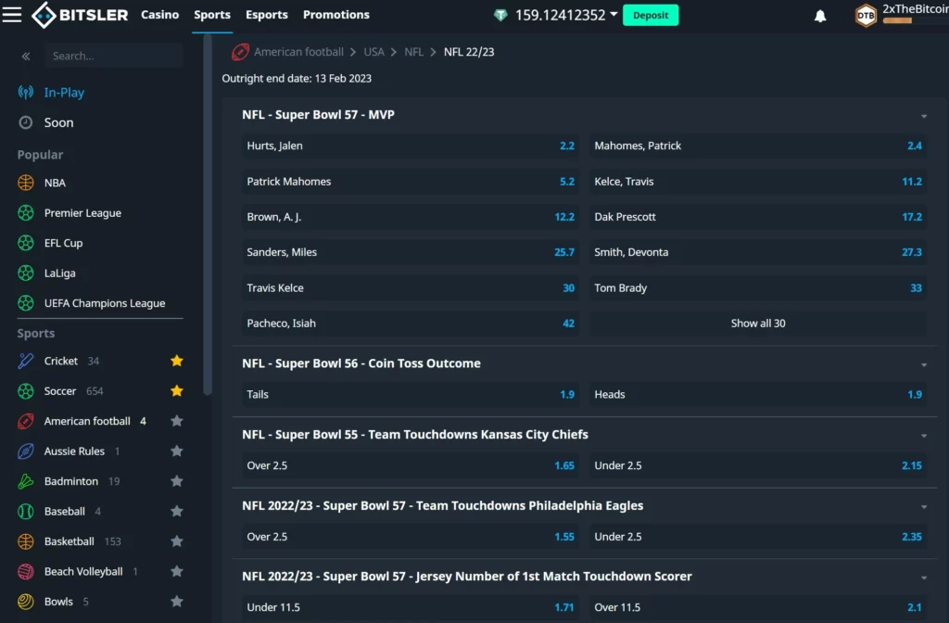Favorite Aussie Rules with its star
This screenshot has width=949, height=623.
click(x=177, y=451)
